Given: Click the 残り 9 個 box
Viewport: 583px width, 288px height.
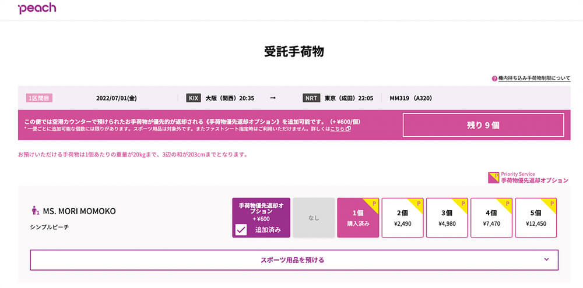Looking at the screenshot, I should pos(483,125).
